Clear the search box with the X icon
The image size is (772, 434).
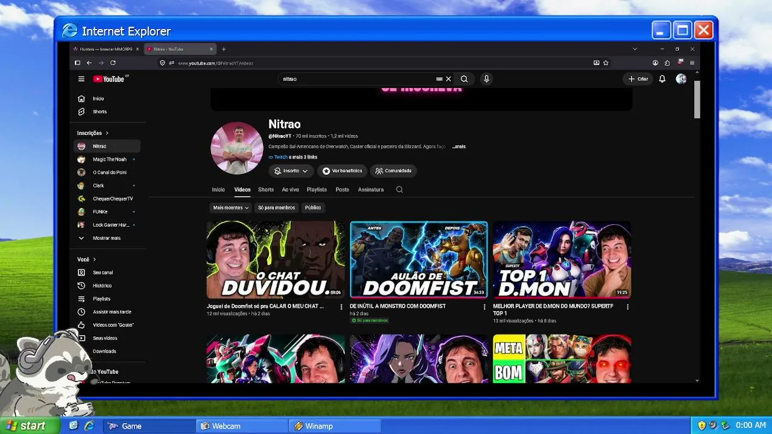(448, 79)
